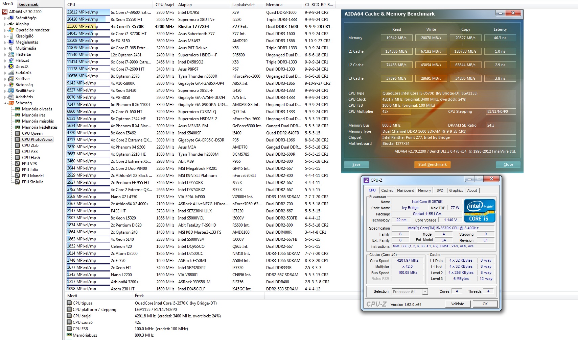Expand the Számítógép tree node
Viewport: 578px width, 340px height.
pyautogui.click(x=5, y=18)
